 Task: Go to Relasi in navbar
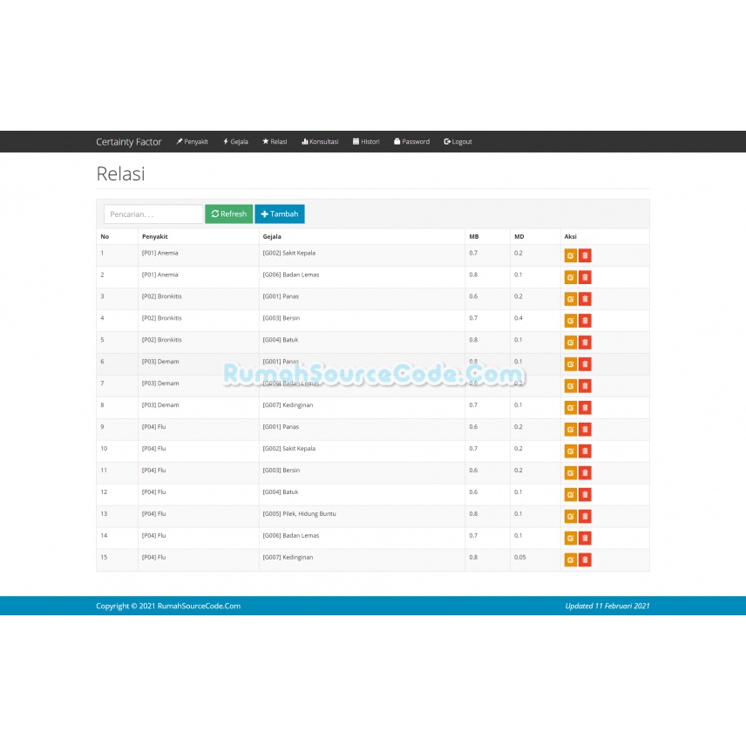[x=275, y=142]
